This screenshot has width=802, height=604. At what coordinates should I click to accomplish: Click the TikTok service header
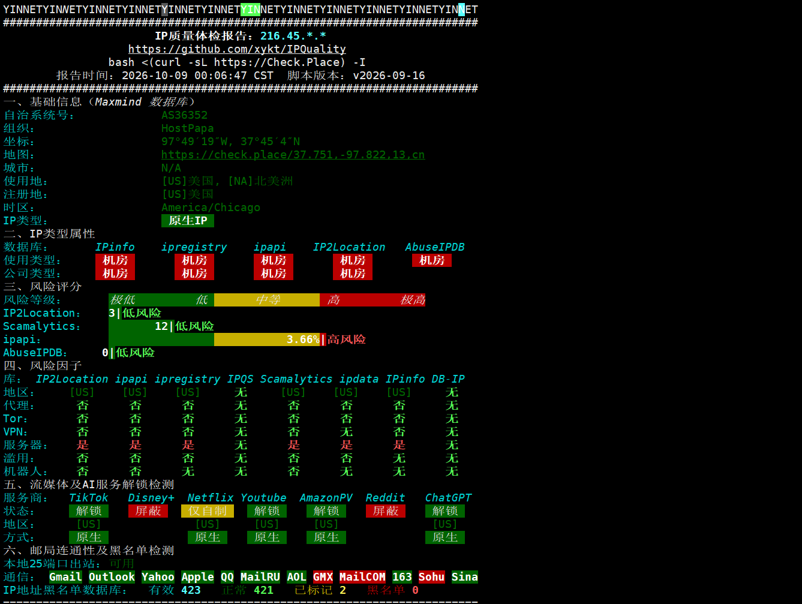click(89, 498)
